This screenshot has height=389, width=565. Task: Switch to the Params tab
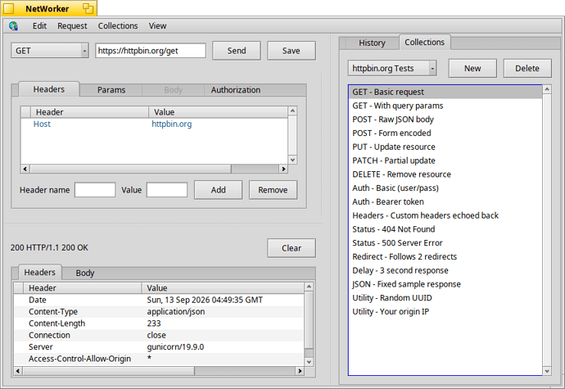(111, 90)
